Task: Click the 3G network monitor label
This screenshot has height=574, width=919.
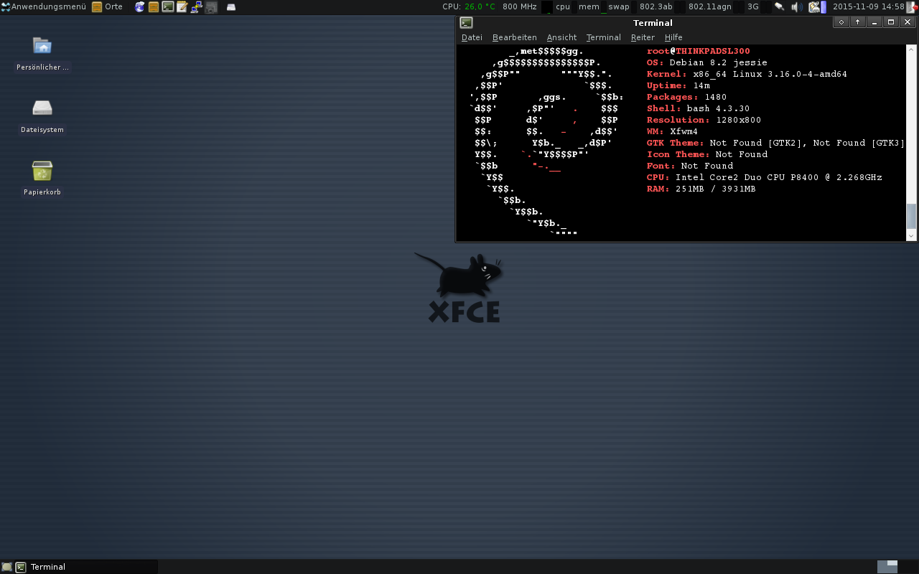Action: click(x=753, y=6)
